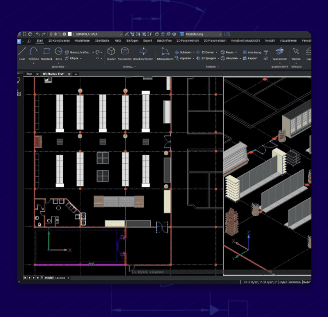Click the Print icon in top toolbar
The height and width of the screenshot is (317, 328).
[30, 34]
